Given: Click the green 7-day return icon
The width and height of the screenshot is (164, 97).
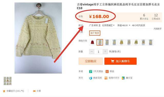Looking at the screenshot, I should (90, 71).
